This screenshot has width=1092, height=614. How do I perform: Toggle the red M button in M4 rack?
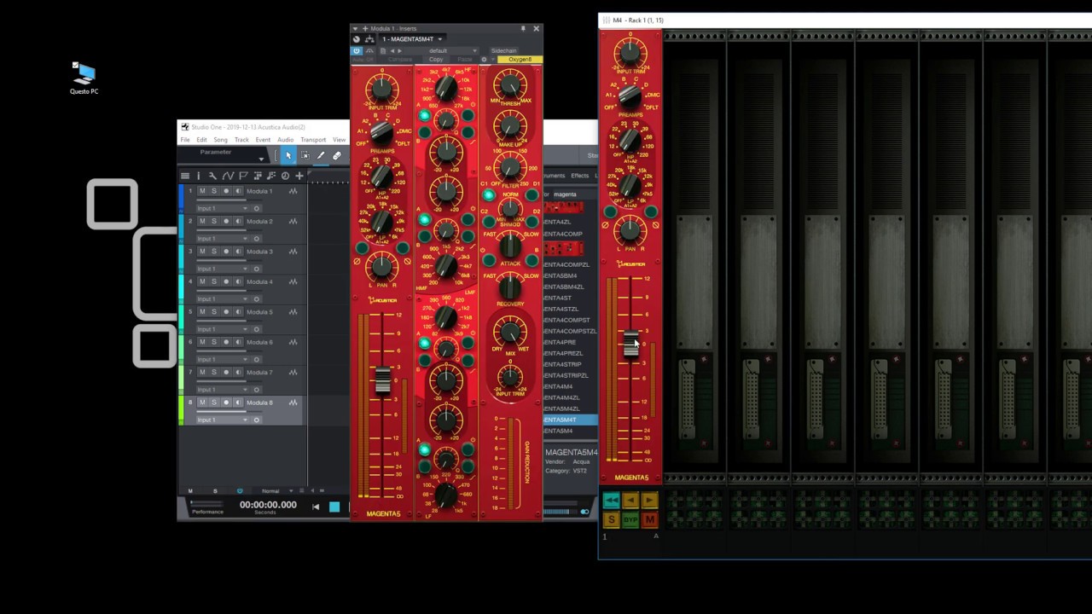(649, 519)
